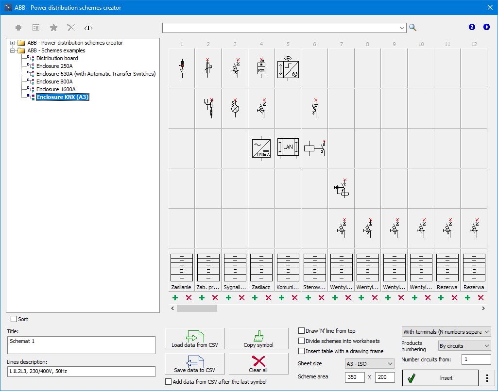Click the Scheme area width field 350
The width and height of the screenshot is (498, 391).
click(355, 377)
